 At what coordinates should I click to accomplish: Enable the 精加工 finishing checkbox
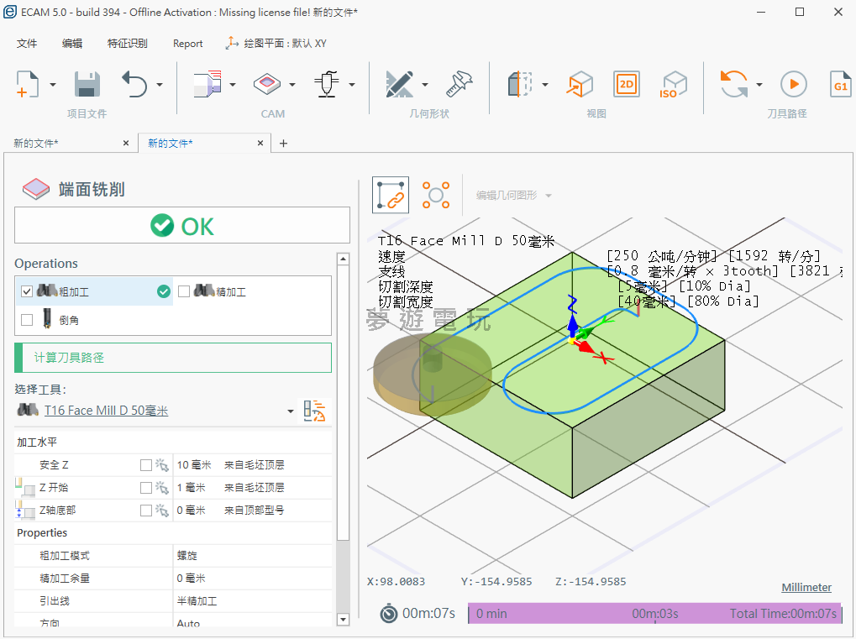[184, 291]
